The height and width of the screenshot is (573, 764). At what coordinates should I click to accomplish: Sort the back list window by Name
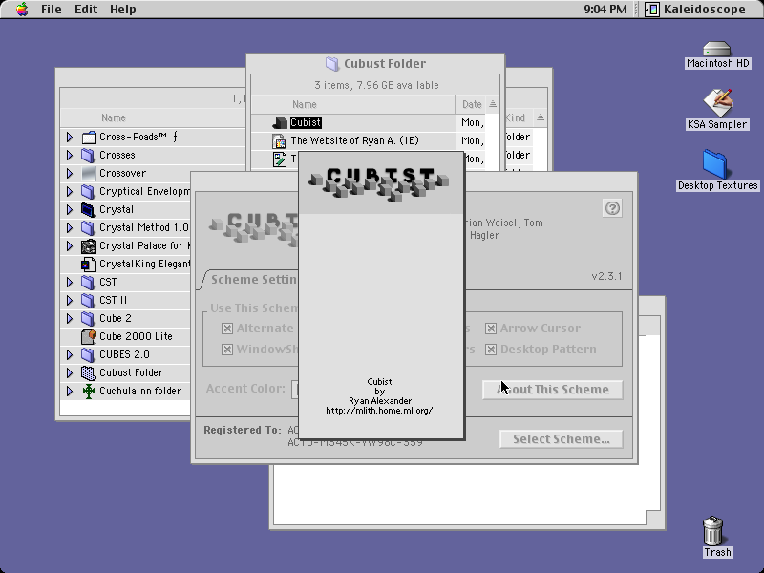153,117
